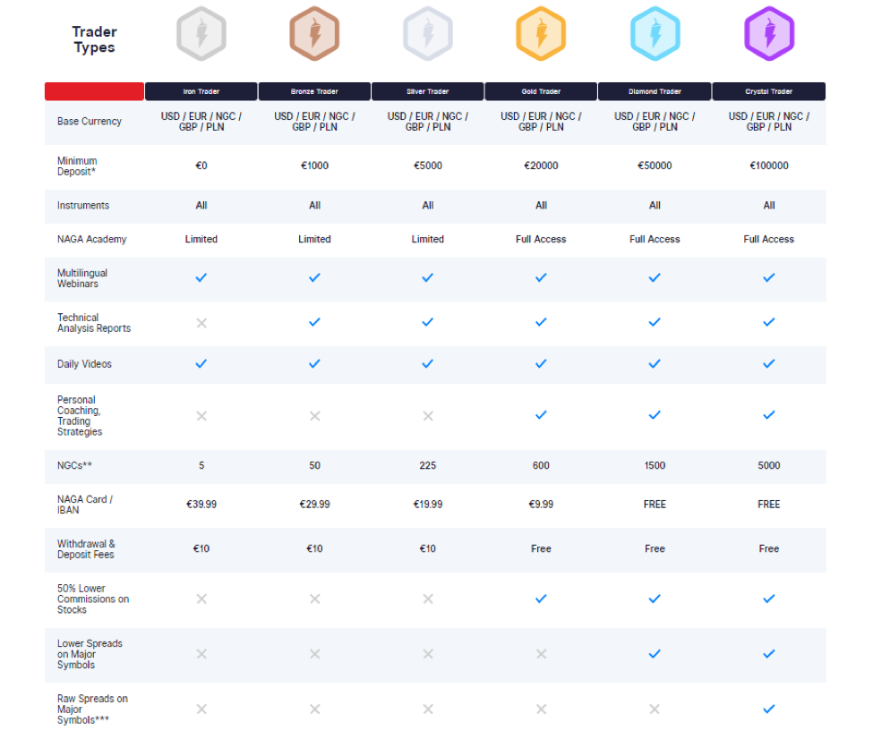
Task: Click Crystal Trader's base currency cell
Action: (769, 122)
